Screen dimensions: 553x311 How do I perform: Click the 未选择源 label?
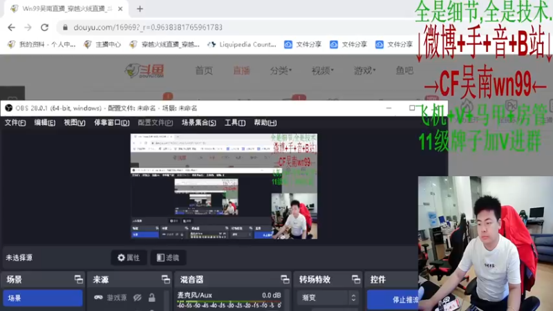19,258
